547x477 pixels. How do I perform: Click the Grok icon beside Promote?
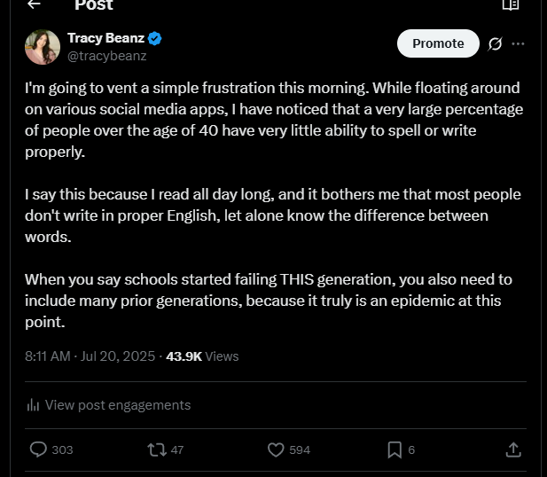point(496,43)
